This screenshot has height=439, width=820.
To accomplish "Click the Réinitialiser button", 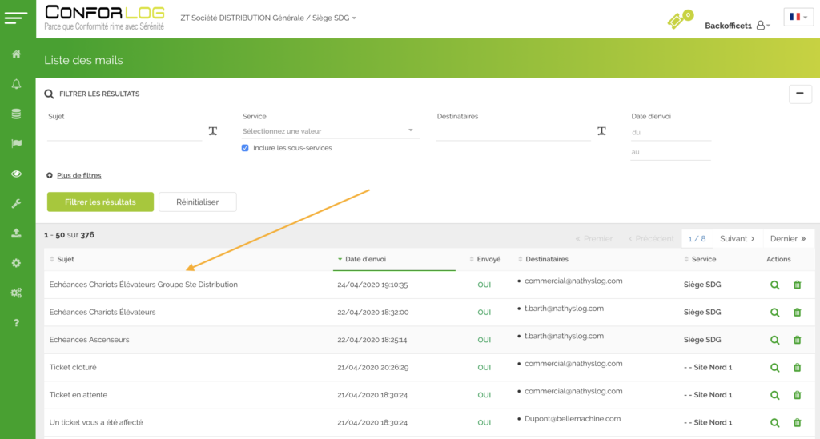I will pos(197,202).
